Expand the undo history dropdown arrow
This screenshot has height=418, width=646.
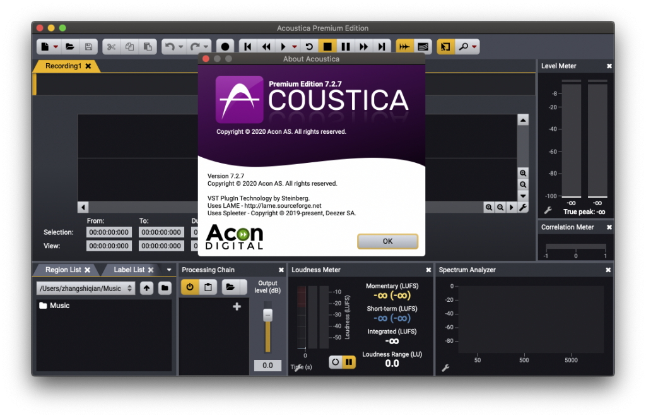coord(180,47)
